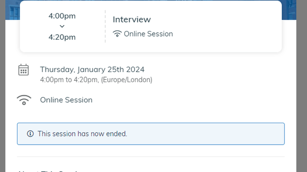
Task: Select the Thursday, January 25th 2024 date text
Action: pos(92,70)
